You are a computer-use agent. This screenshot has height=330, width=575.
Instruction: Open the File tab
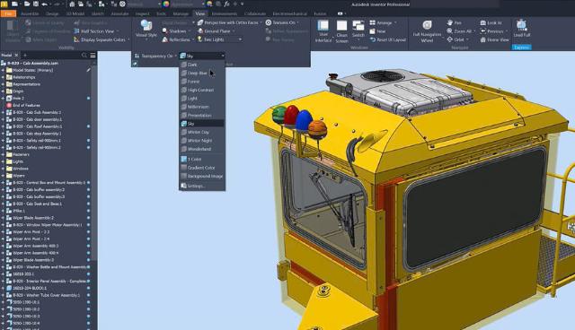tap(8, 13)
